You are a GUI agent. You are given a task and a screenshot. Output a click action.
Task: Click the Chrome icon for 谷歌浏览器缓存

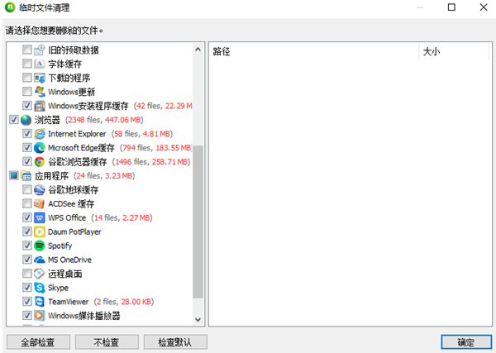tap(40, 162)
